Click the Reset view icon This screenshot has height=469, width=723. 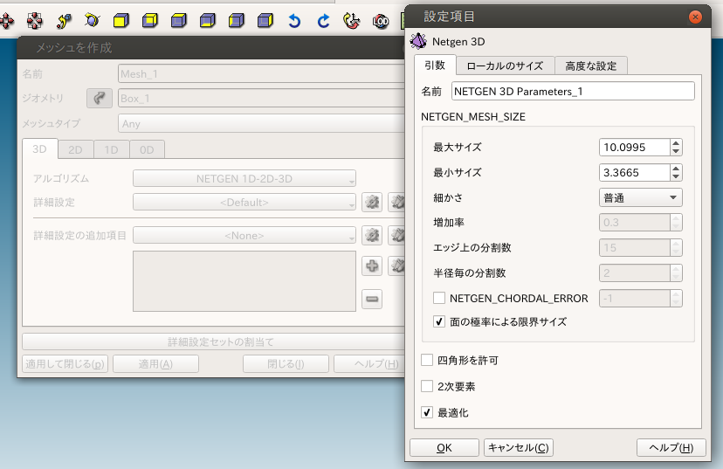point(352,21)
